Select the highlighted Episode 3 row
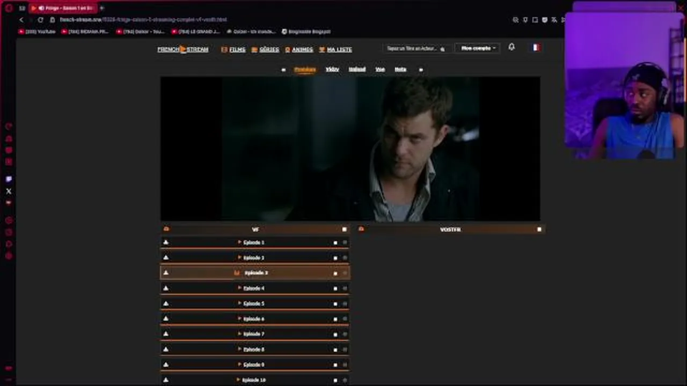The image size is (687, 386). [255, 273]
